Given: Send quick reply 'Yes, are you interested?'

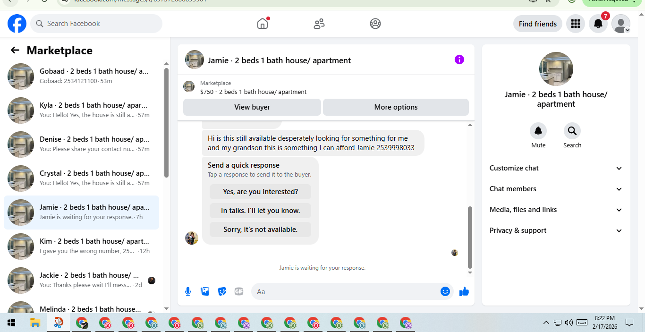Looking at the screenshot, I should [x=261, y=192].
